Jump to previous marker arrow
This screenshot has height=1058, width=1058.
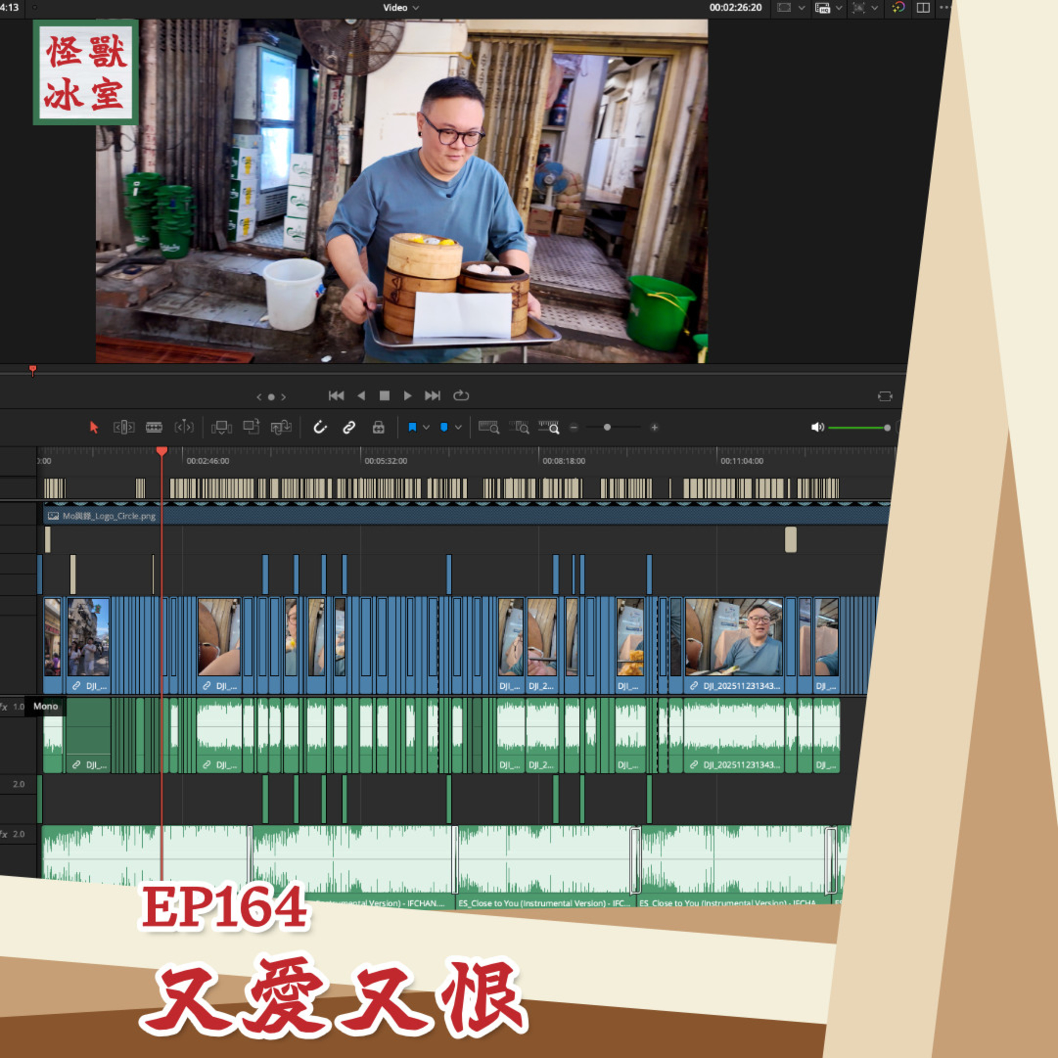259,397
